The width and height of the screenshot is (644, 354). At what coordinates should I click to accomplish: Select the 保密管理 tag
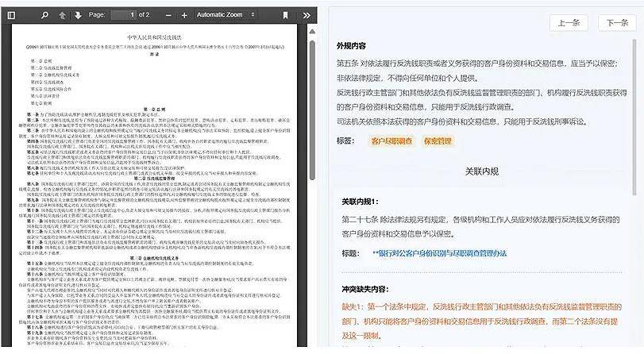[x=438, y=141]
